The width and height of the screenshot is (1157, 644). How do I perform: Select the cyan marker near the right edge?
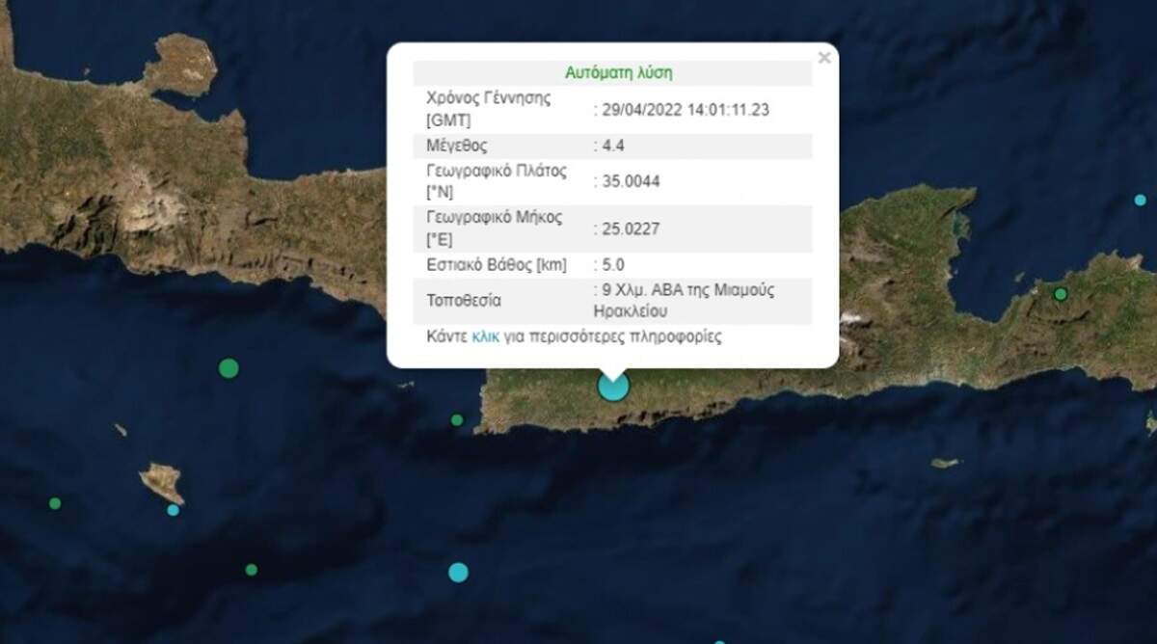(x=1141, y=200)
